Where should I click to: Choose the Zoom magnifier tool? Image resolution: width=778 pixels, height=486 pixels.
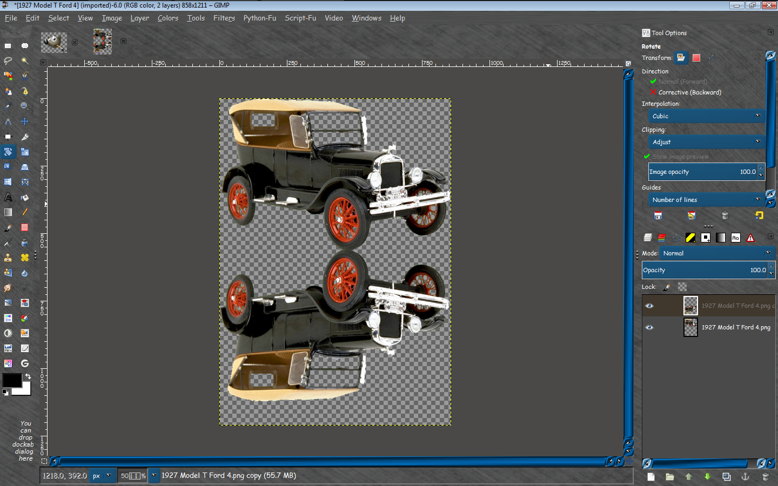coord(24,106)
